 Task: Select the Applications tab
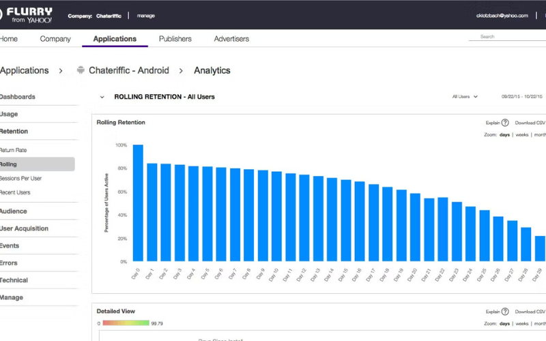click(x=115, y=39)
